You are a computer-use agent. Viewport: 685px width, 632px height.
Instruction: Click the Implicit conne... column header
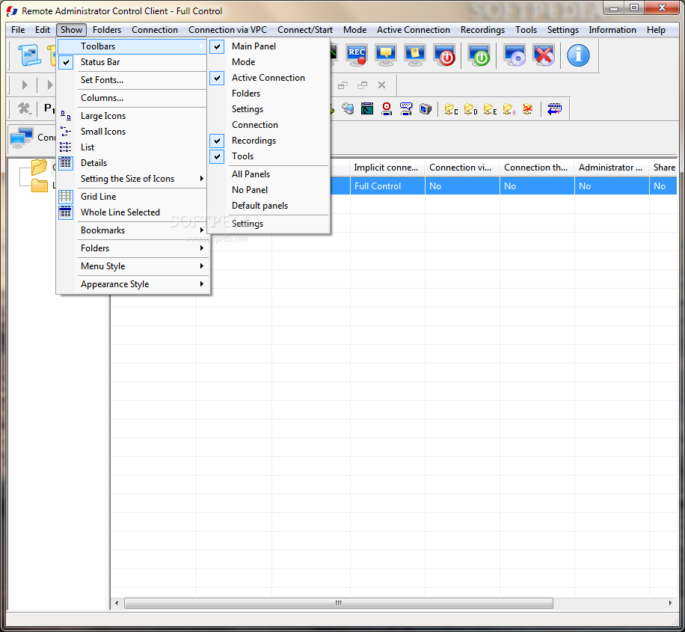click(x=387, y=168)
